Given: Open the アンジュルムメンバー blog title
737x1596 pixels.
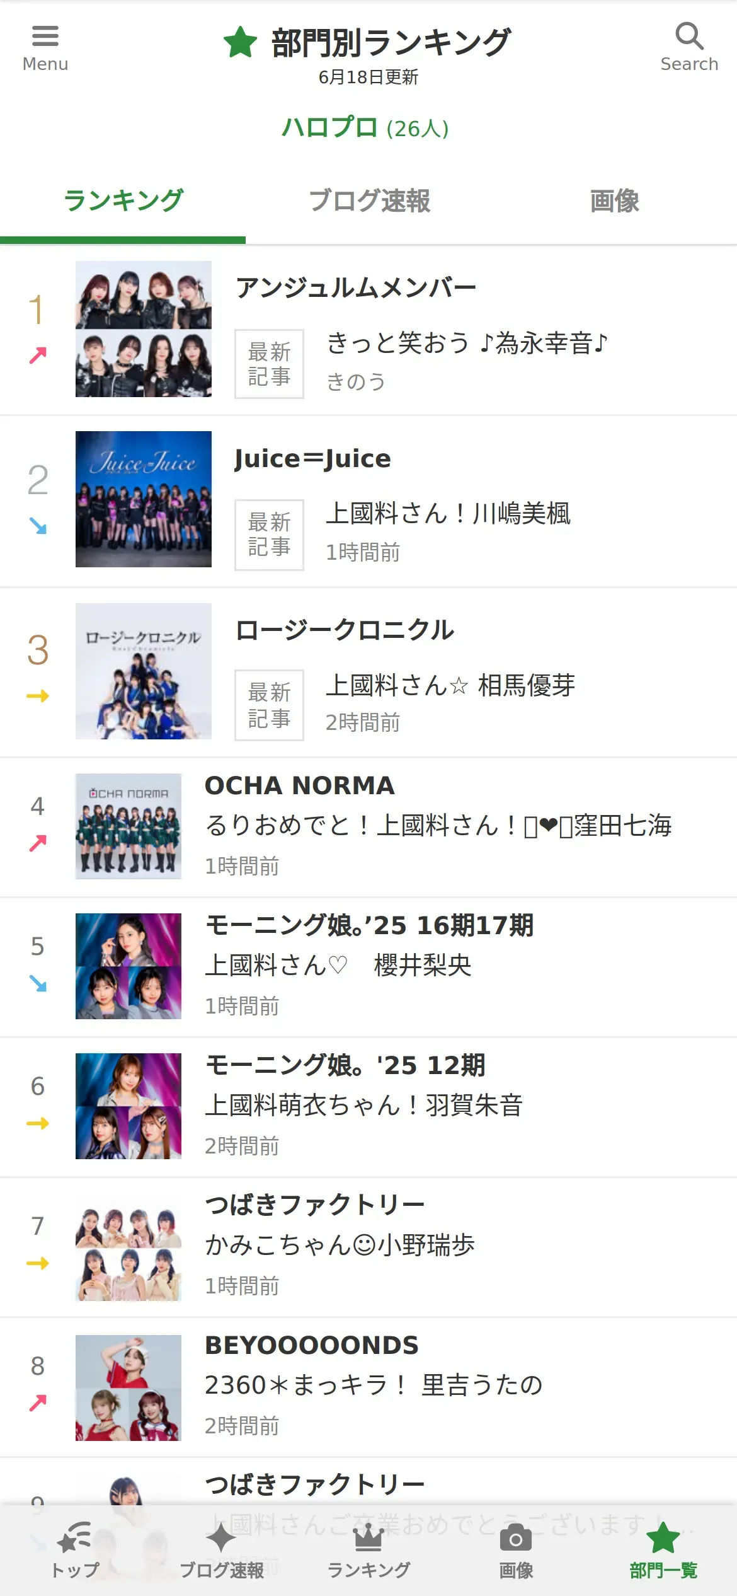Looking at the screenshot, I should (x=356, y=288).
